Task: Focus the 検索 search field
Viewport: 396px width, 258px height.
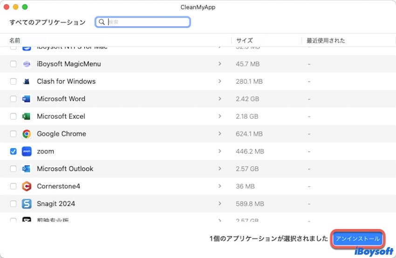Action: coord(147,22)
